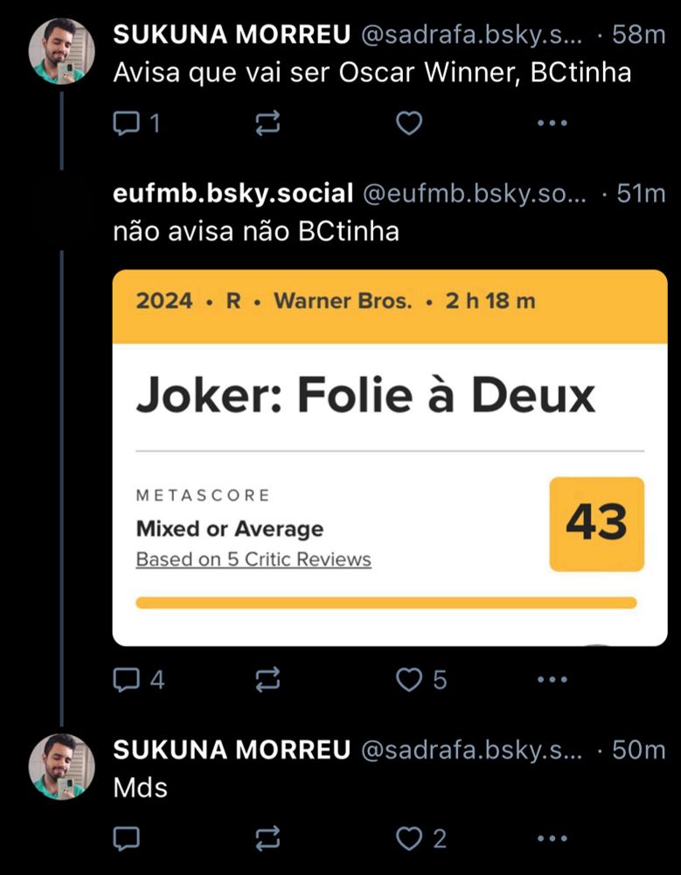Viewport: 681px width, 875px height.
Task: Reply to the "Avisa que vai ser Oscar Winner" post
Action: (x=127, y=124)
